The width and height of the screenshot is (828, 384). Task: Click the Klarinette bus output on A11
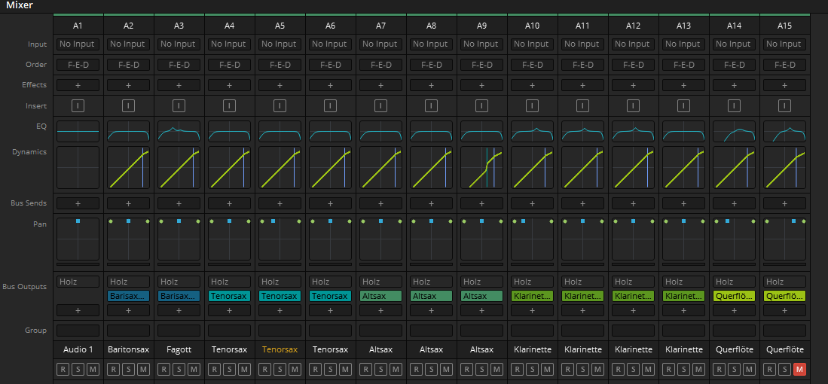point(583,296)
